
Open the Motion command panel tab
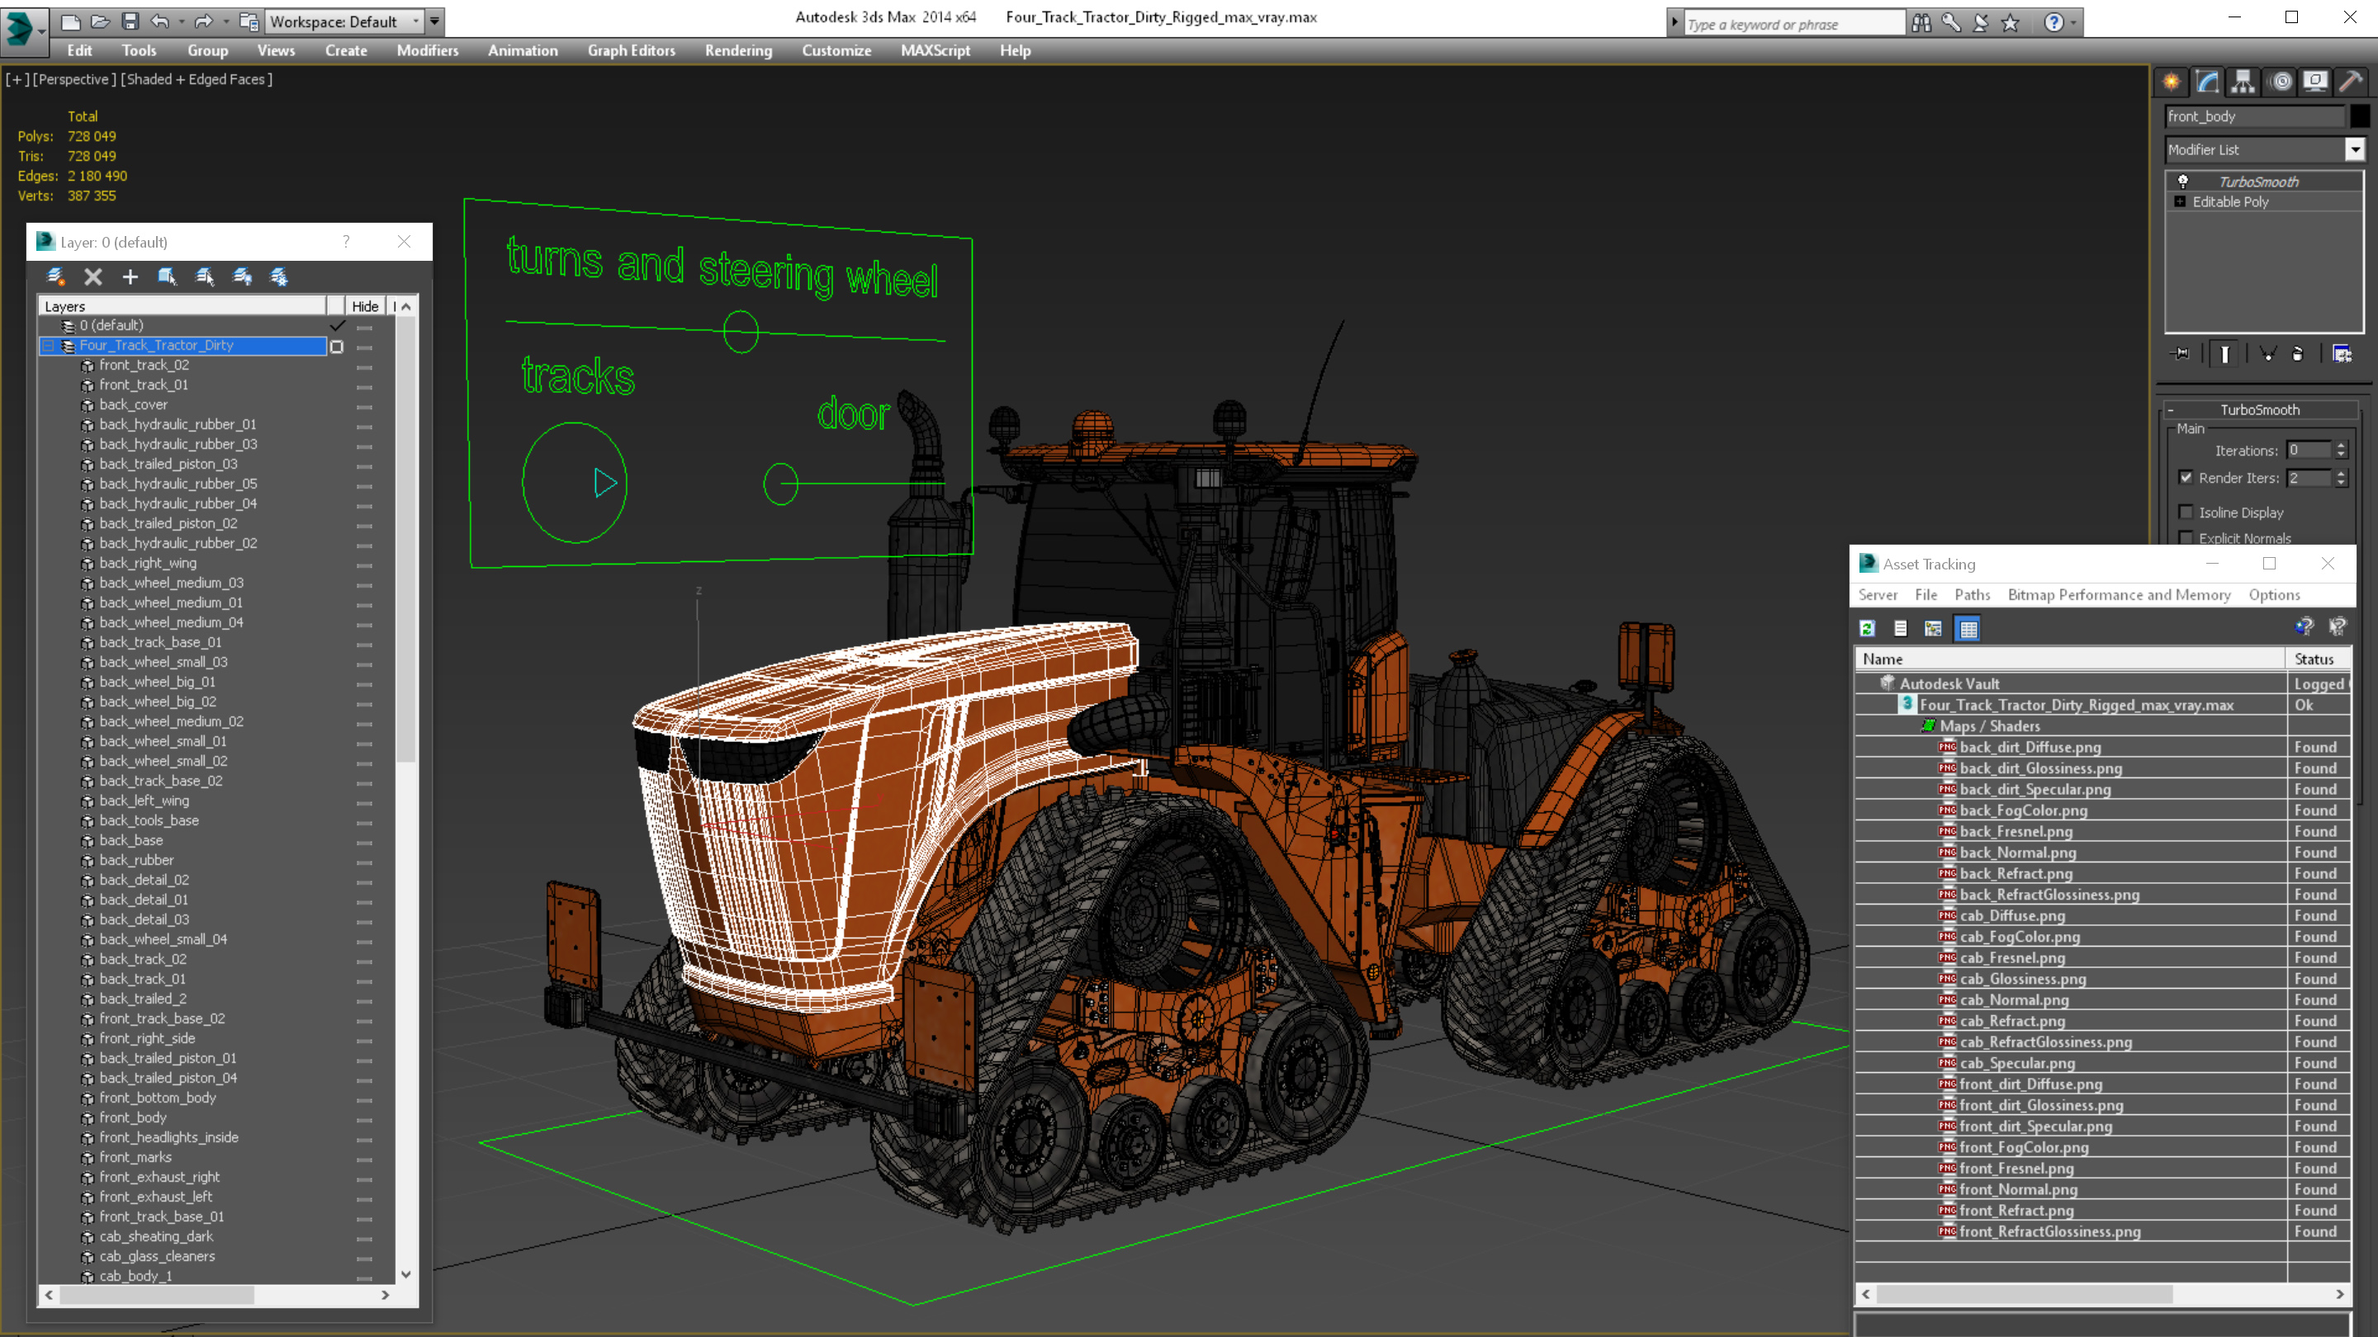(x=2281, y=83)
